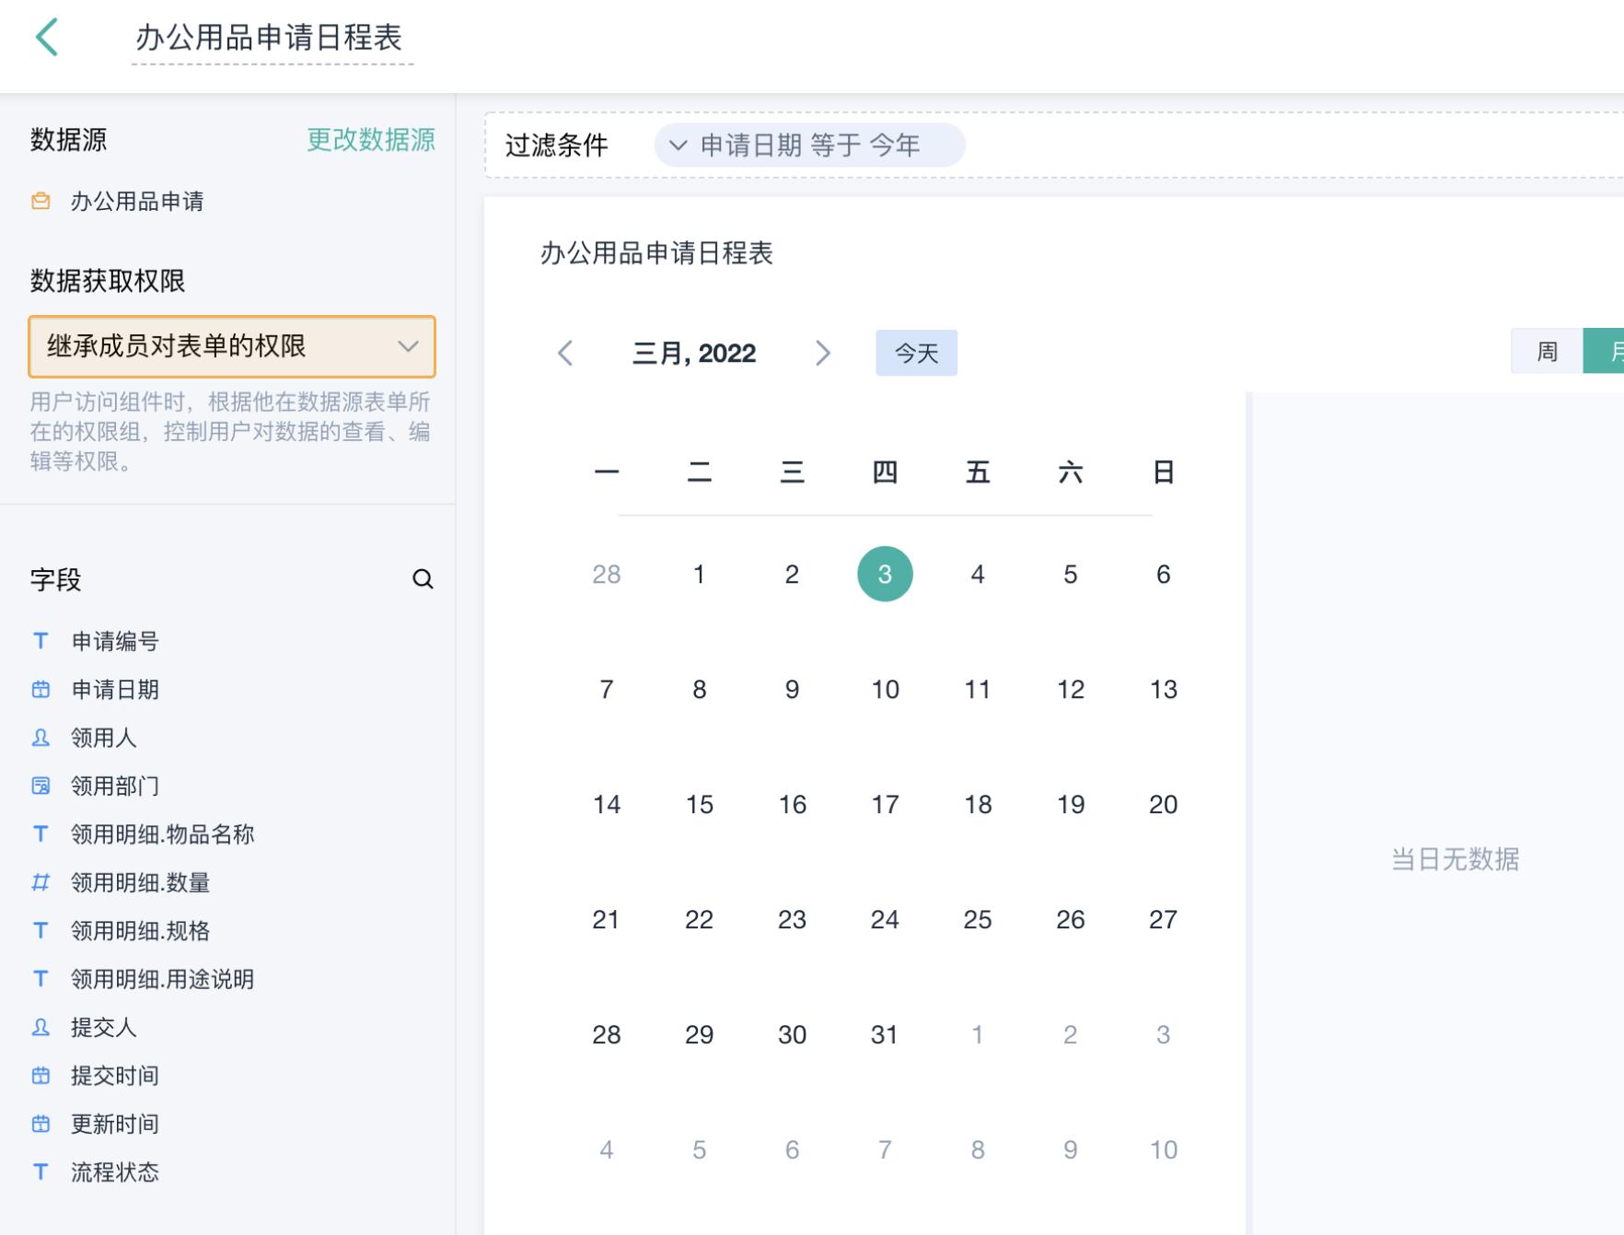Click the department icon beside 领用部门
This screenshot has height=1235, width=1624.
click(x=40, y=786)
